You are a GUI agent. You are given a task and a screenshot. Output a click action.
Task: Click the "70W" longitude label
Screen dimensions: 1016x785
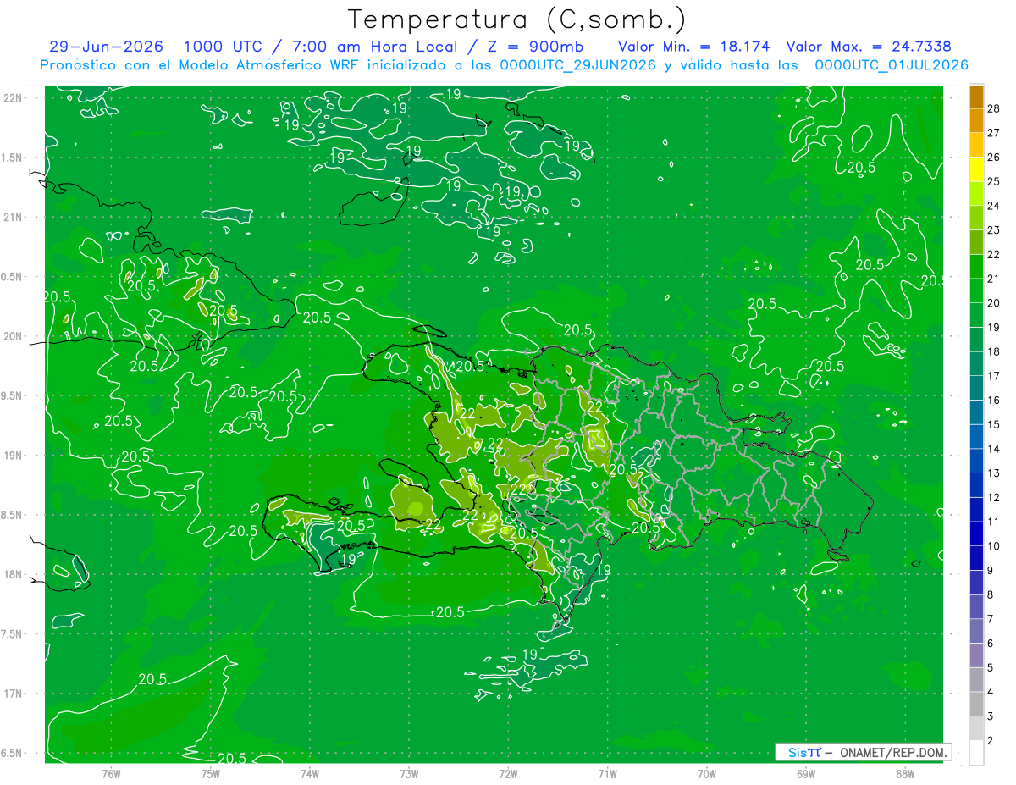pyautogui.click(x=706, y=773)
